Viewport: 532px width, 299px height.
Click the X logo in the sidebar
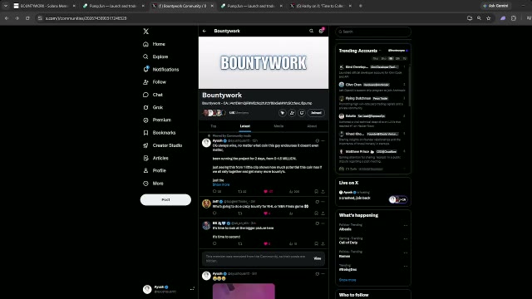click(x=146, y=32)
